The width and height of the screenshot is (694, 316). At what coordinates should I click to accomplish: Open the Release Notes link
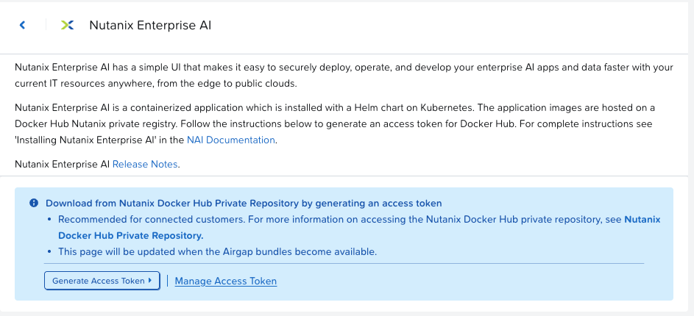[145, 164]
